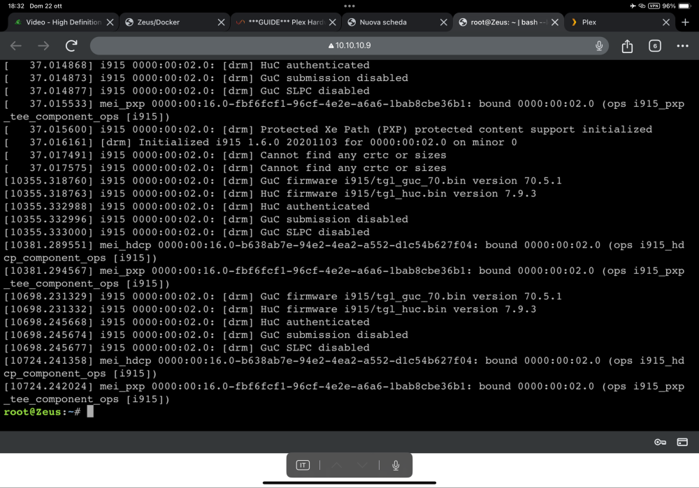The image size is (699, 488).
Task: Click terminal prompt root@Zeus:~#
Action: tap(42, 412)
